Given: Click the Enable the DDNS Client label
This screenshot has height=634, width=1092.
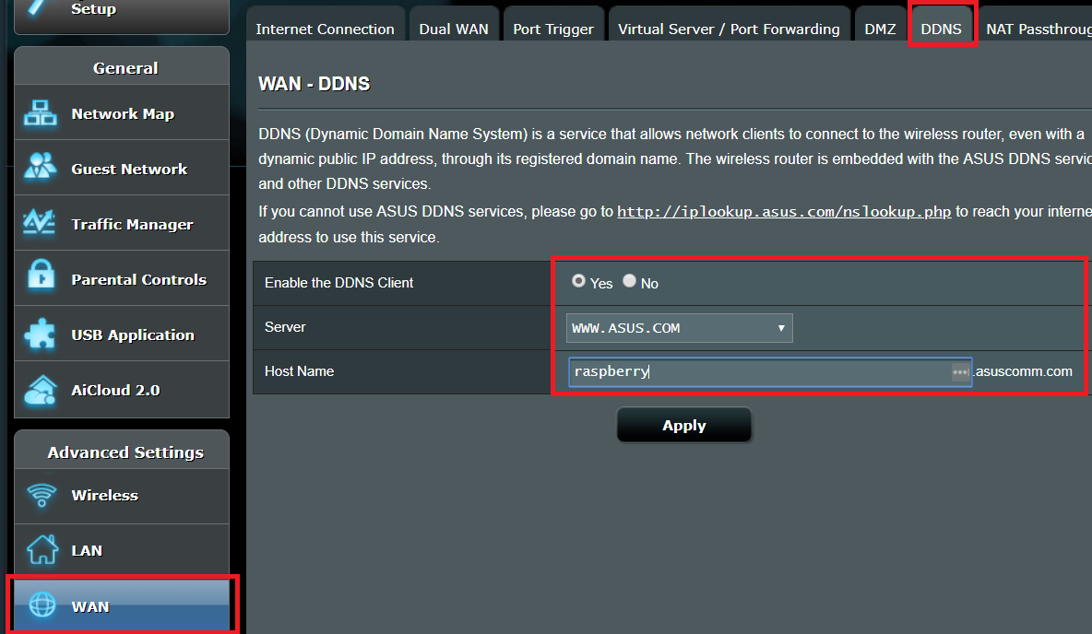Looking at the screenshot, I should pyautogui.click(x=339, y=283).
